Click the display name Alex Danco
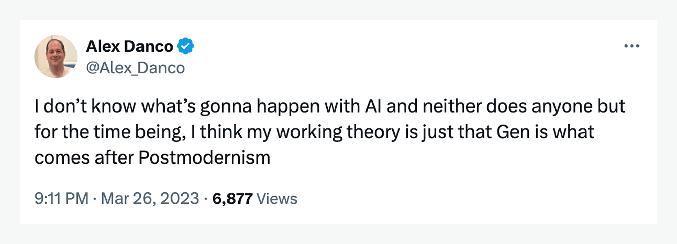The width and height of the screenshot is (677, 244). coord(129,46)
